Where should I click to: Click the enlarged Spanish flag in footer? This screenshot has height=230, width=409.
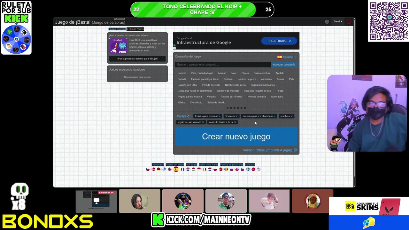[176, 169]
